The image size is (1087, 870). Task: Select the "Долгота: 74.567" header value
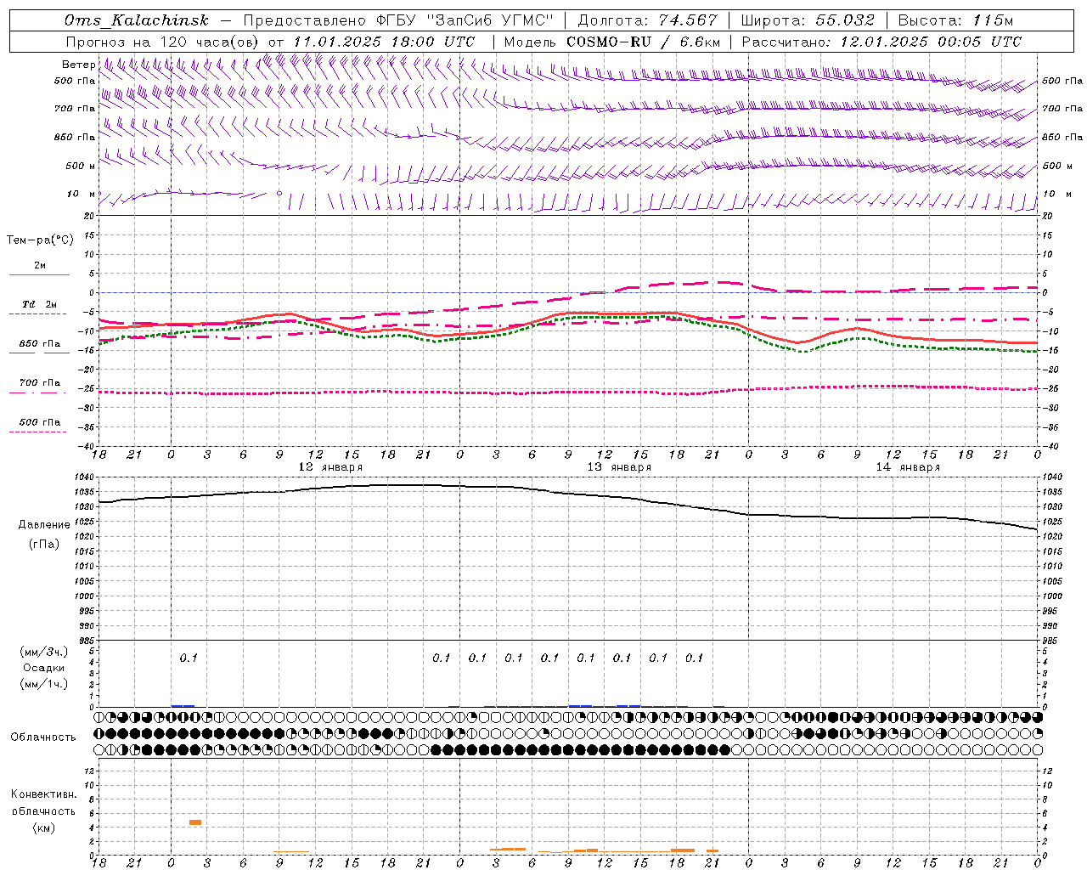(647, 20)
